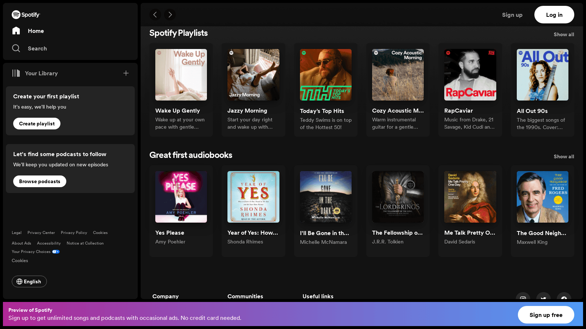
Task: Click the Jazzy Morning title
Action: pyautogui.click(x=247, y=110)
